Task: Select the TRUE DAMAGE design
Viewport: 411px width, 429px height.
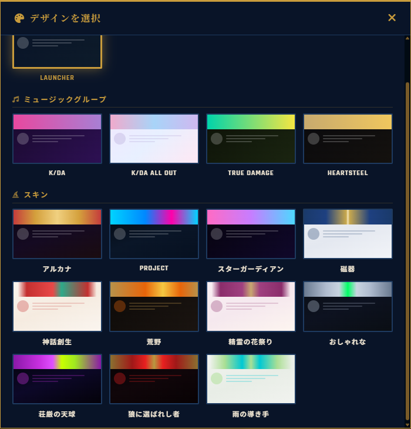Action: (251, 139)
